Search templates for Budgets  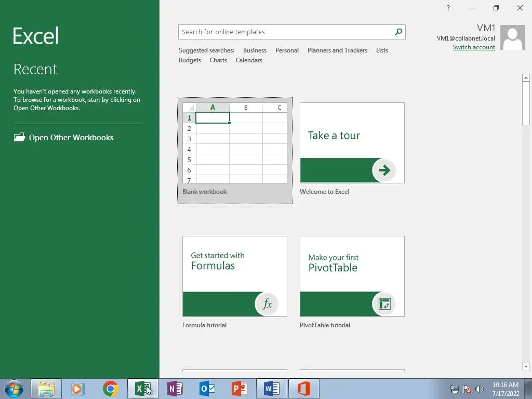click(190, 60)
